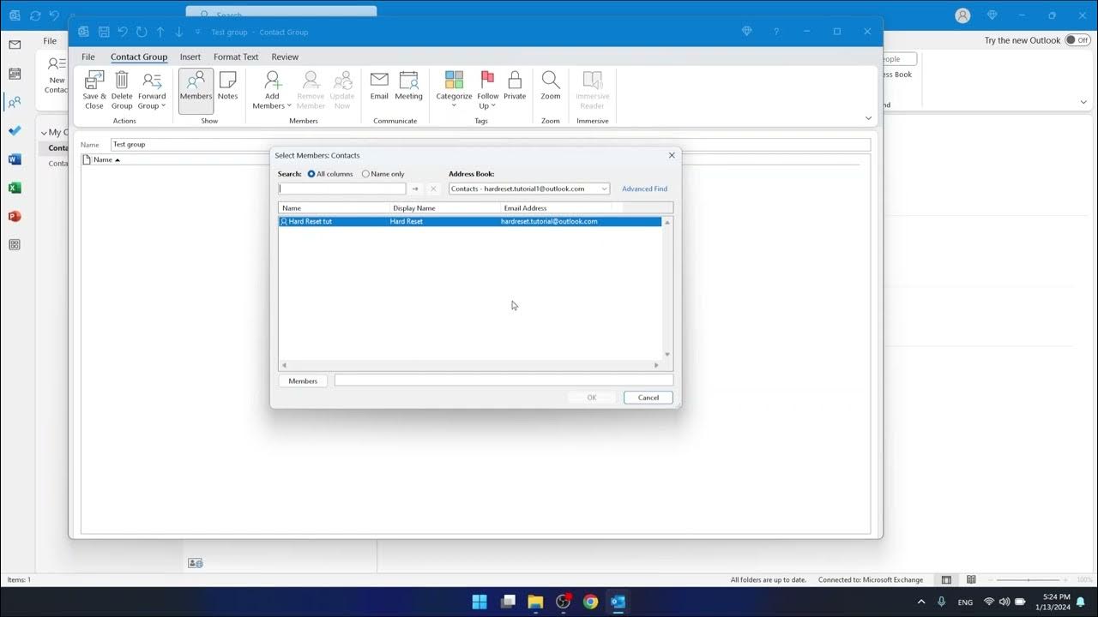Switch to the Format Text tab
This screenshot has width=1098, height=617.
(x=235, y=57)
